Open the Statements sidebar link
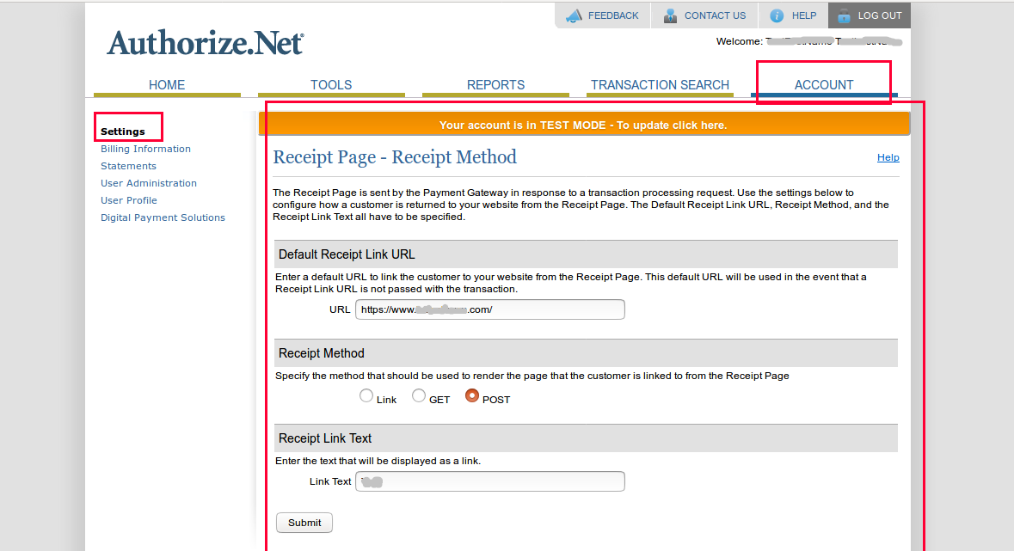This screenshot has height=551, width=1014. coord(128,166)
